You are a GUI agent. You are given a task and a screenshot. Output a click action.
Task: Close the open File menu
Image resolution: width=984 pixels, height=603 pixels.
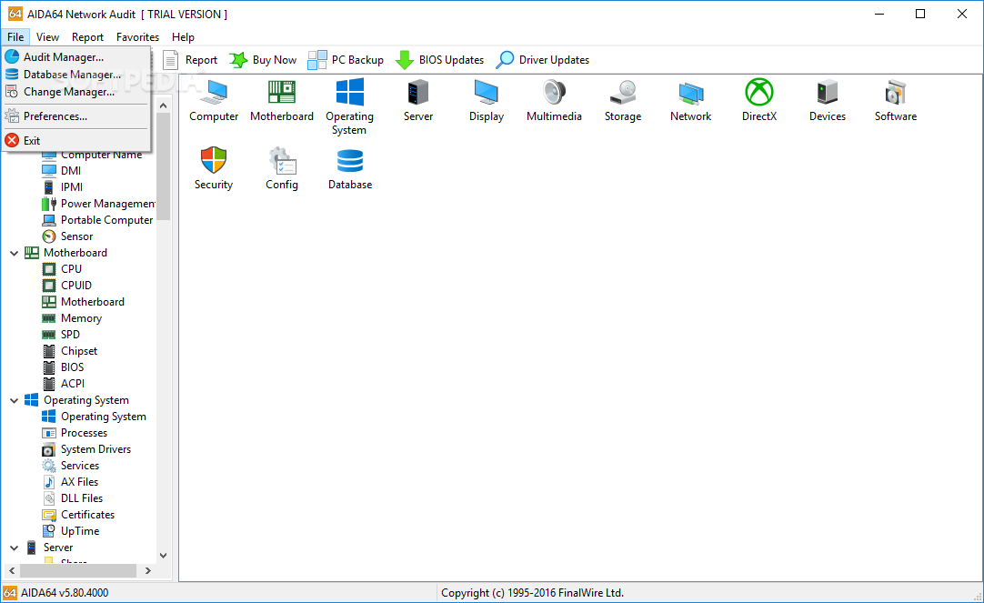(x=15, y=37)
